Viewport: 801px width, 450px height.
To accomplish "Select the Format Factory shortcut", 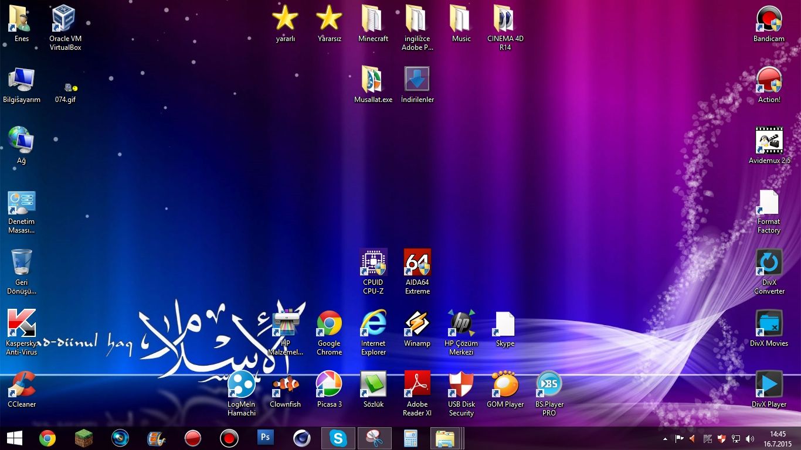I will click(x=769, y=212).
